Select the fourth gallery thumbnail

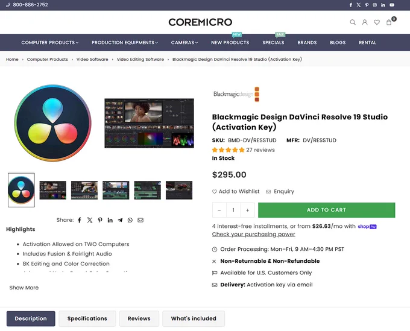pyautogui.click(x=116, y=190)
